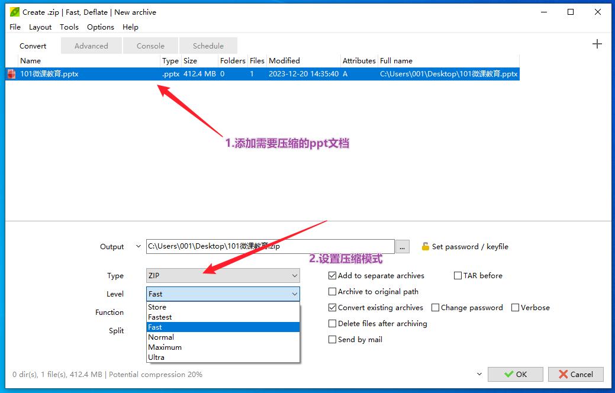Click the padlock Set password icon
The height and width of the screenshot is (393, 615).
coord(425,247)
